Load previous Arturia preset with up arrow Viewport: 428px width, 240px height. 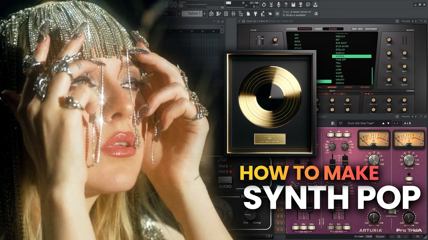click(383, 123)
